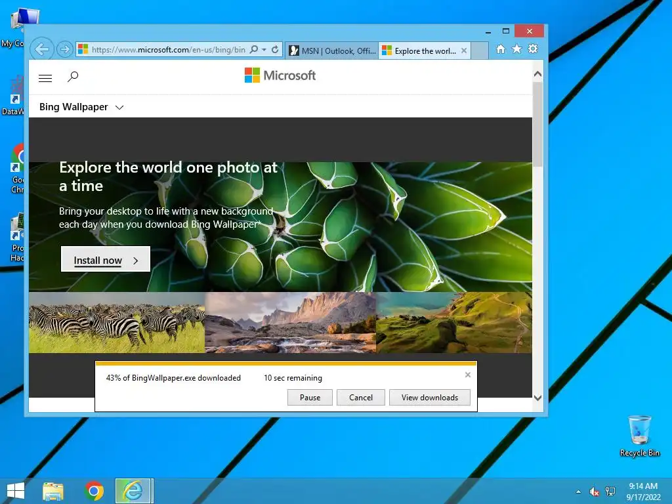The width and height of the screenshot is (672, 504).
Task: Show hidden system tray icons arrow
Action: coord(579,492)
